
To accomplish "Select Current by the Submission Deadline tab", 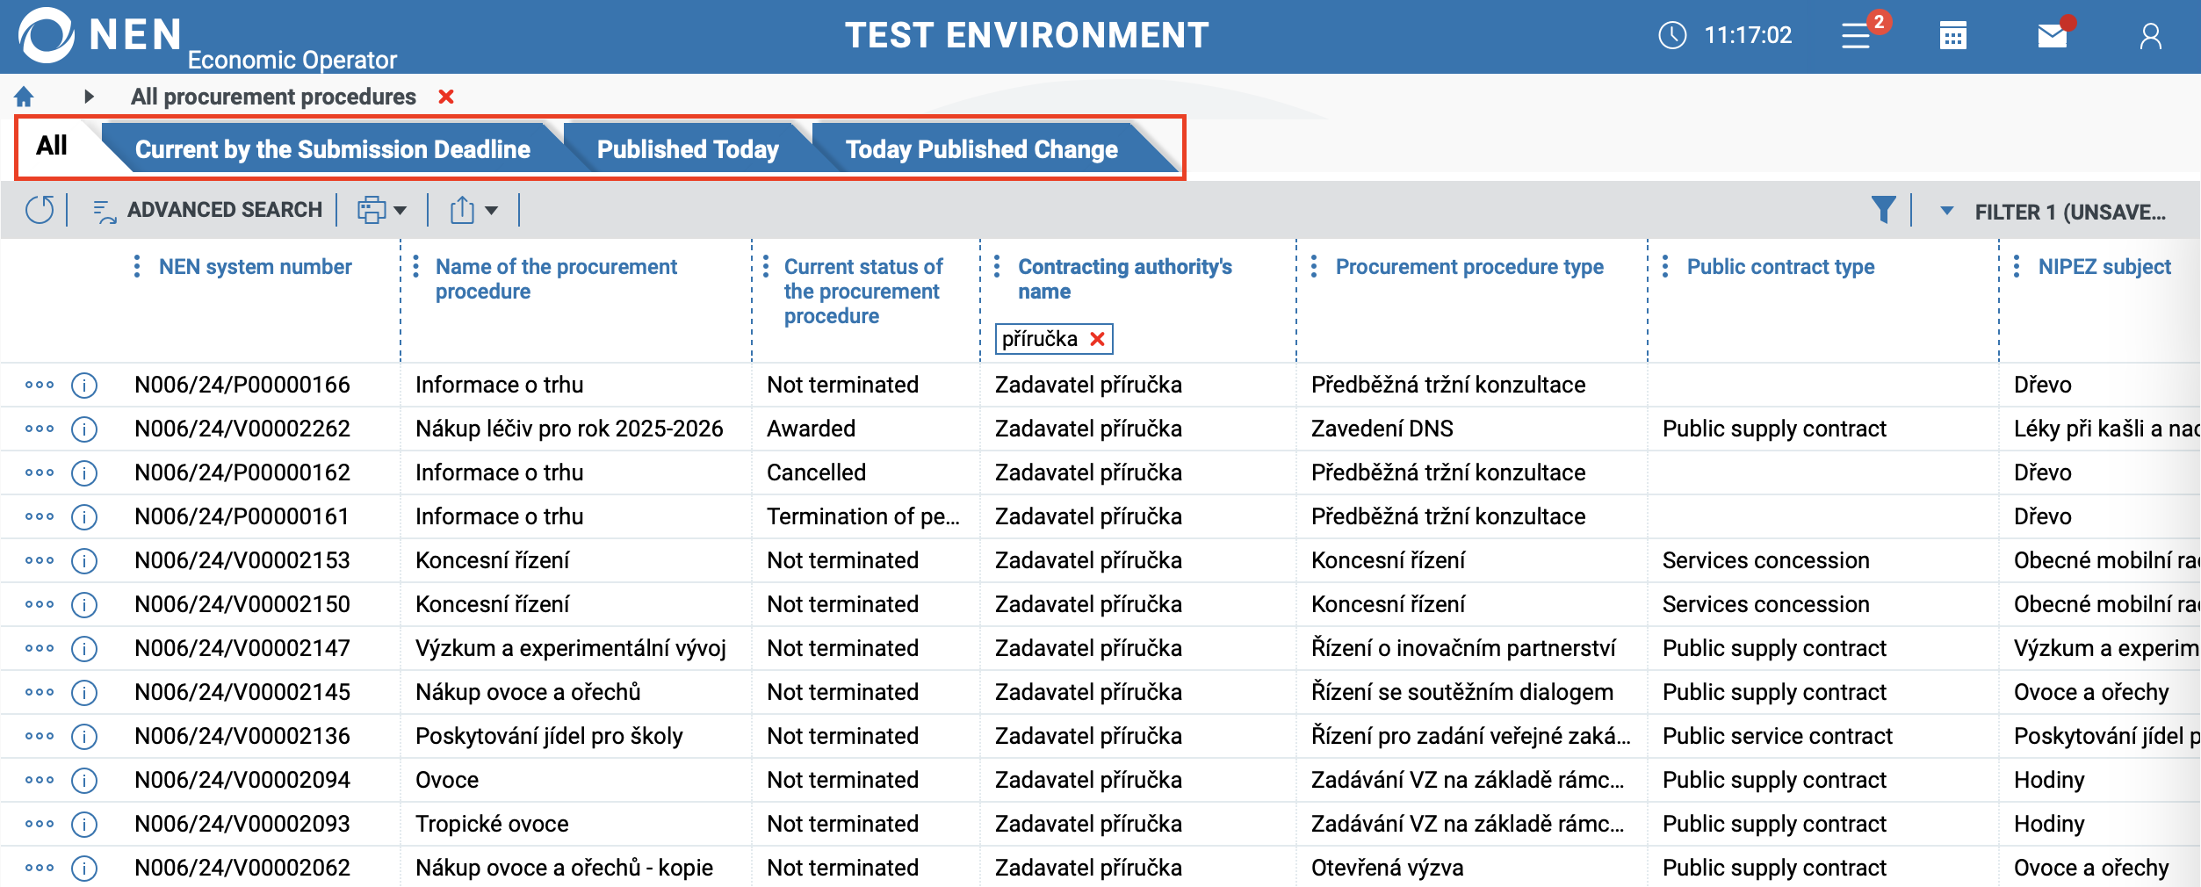I will 332,149.
